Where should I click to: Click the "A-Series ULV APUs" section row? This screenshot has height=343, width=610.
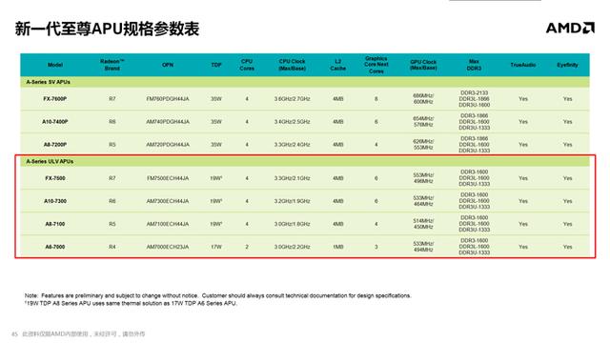coord(305,161)
